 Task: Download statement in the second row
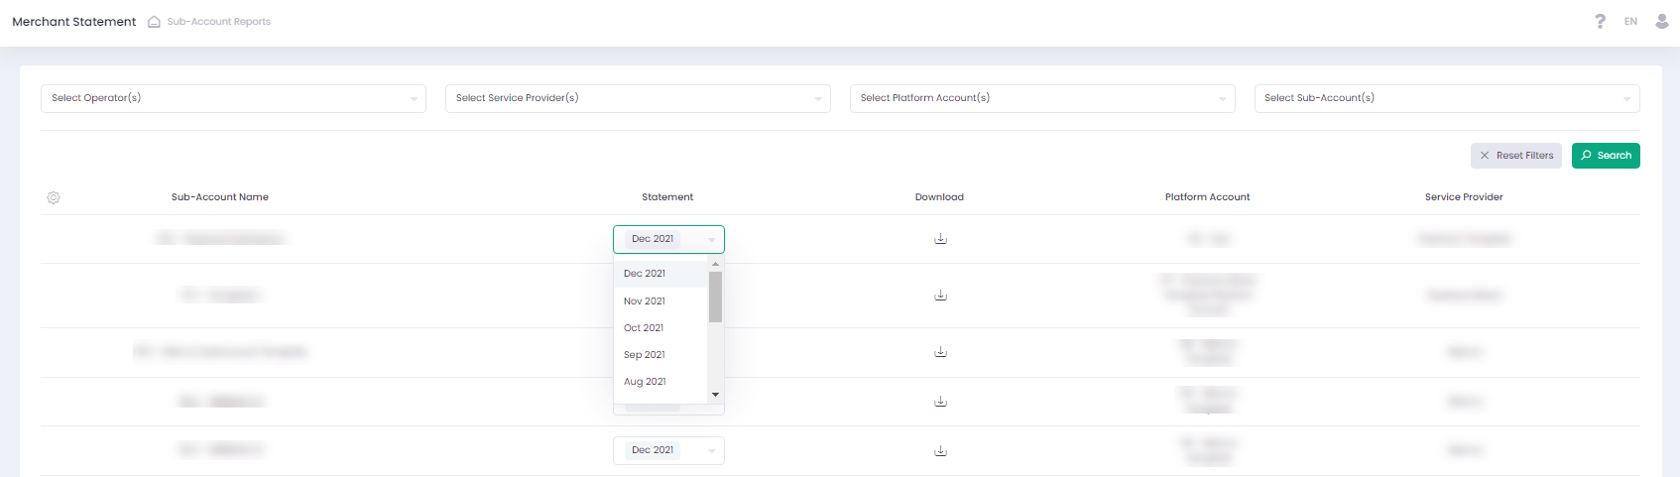pyautogui.click(x=940, y=296)
